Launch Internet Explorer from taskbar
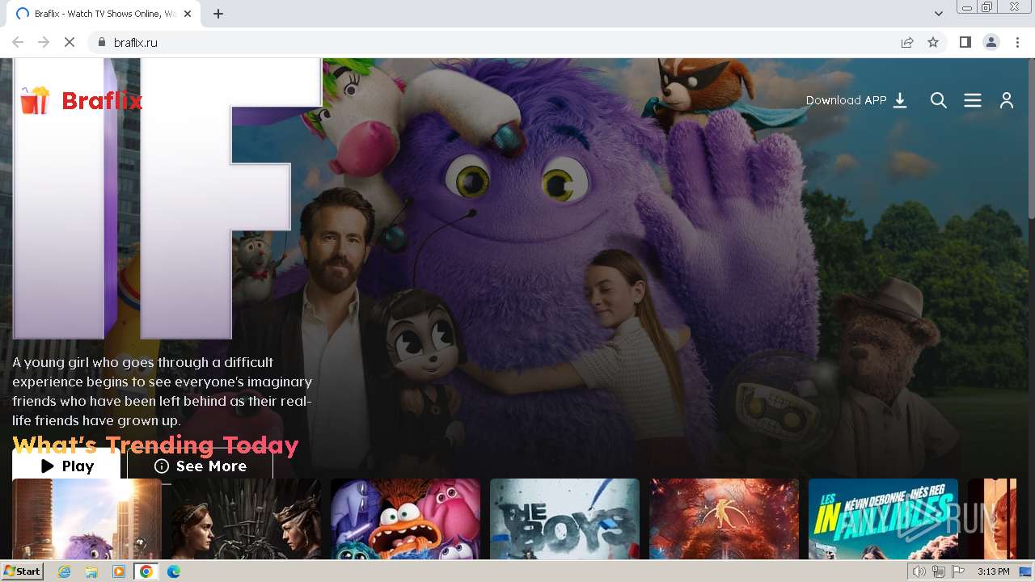 [64, 571]
